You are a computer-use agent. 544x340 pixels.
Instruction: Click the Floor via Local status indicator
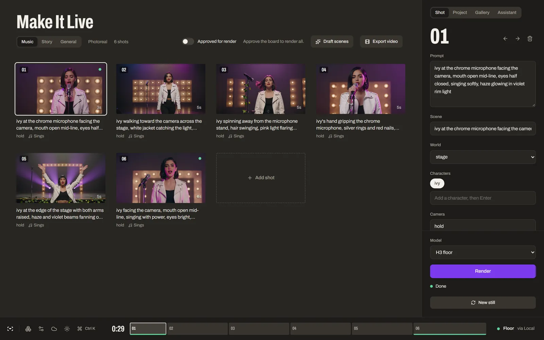(516, 328)
